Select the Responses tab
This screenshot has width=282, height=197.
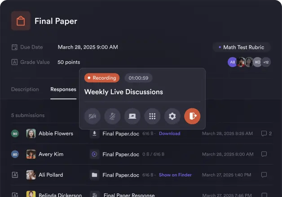[x=63, y=90]
